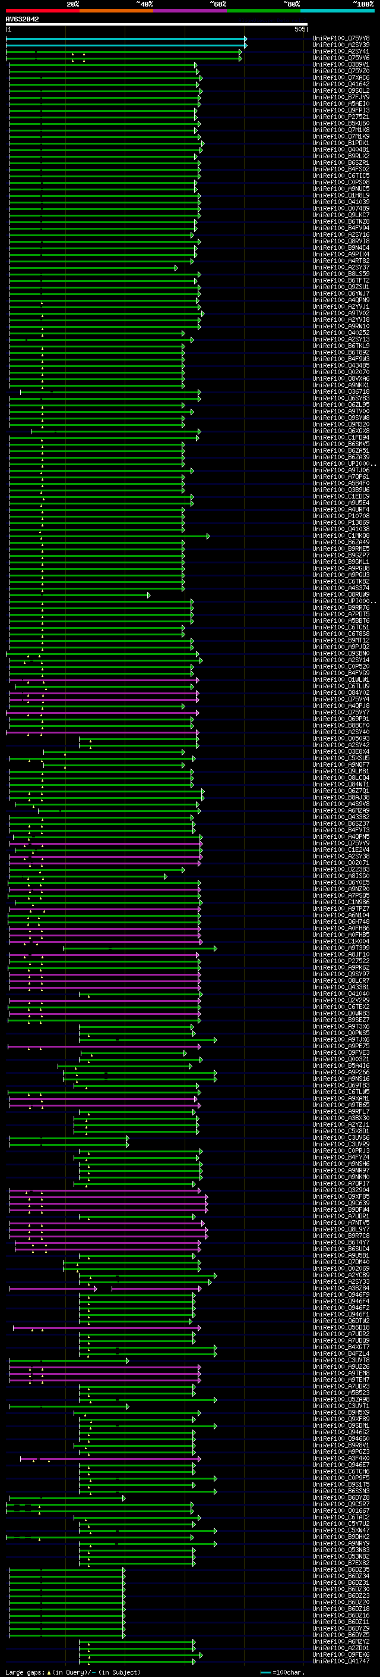Click hit label UniRef100_Q3B9V1

[341, 64]
